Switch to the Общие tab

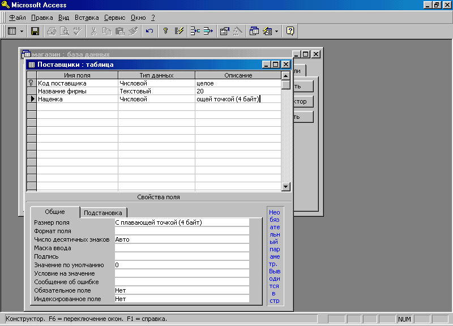pos(55,212)
